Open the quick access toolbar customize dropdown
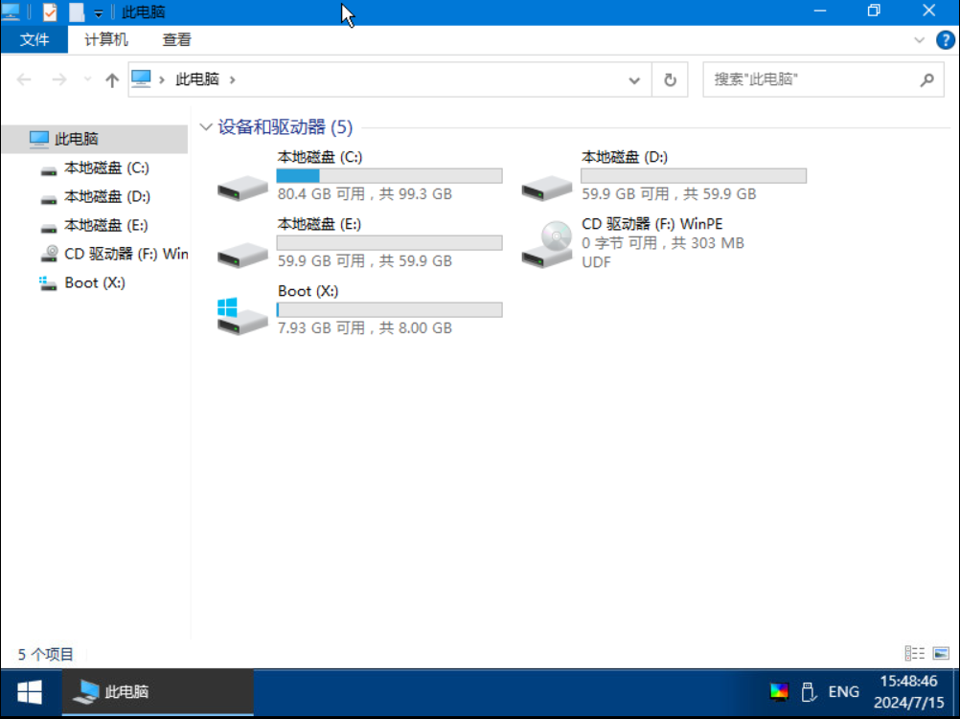 98,13
